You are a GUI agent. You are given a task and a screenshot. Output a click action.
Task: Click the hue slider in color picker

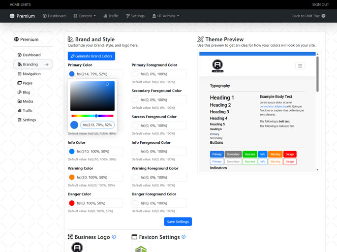92,116
